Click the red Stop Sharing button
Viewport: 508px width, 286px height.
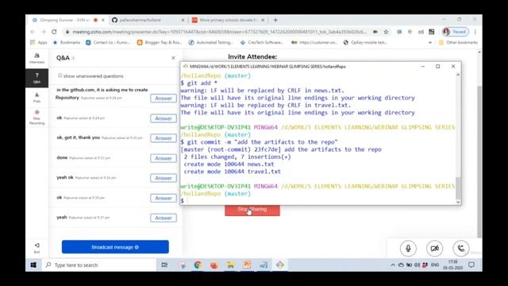point(252,210)
